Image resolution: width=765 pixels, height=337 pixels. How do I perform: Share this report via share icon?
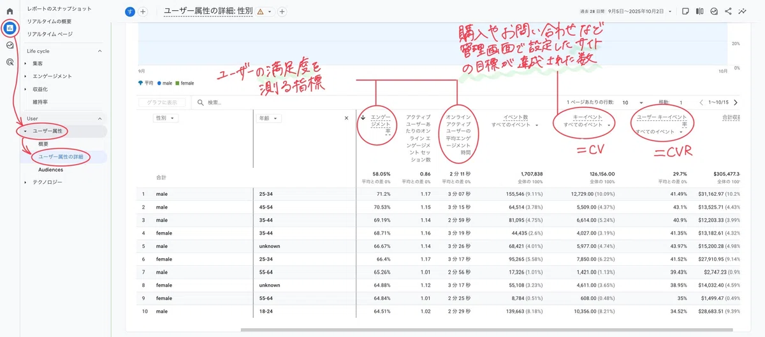728,11
